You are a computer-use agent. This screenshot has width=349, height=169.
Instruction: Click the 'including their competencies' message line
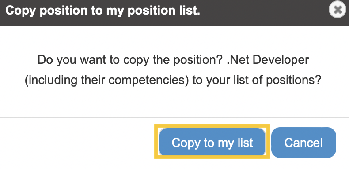point(173,80)
